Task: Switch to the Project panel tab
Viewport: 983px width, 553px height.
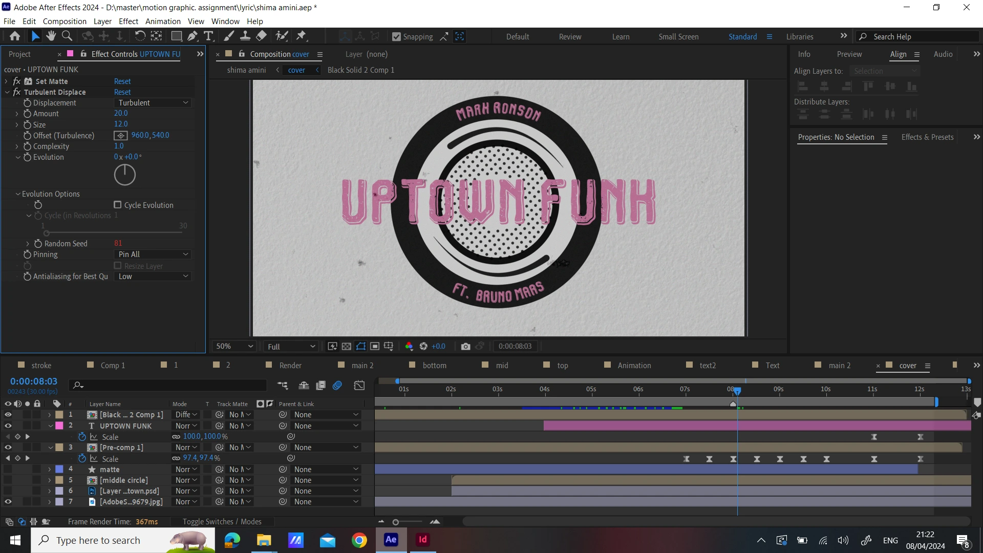Action: coord(20,54)
